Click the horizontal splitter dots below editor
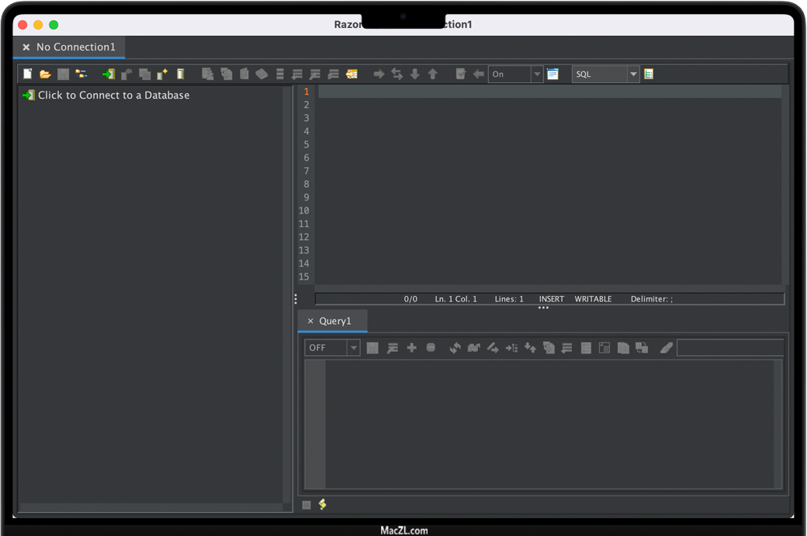807x536 pixels. point(543,308)
